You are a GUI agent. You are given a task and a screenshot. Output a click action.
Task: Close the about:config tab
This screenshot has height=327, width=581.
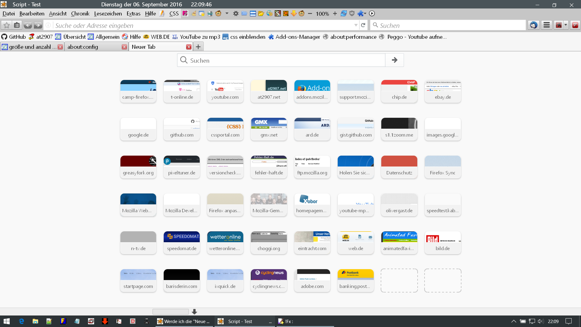click(x=124, y=47)
